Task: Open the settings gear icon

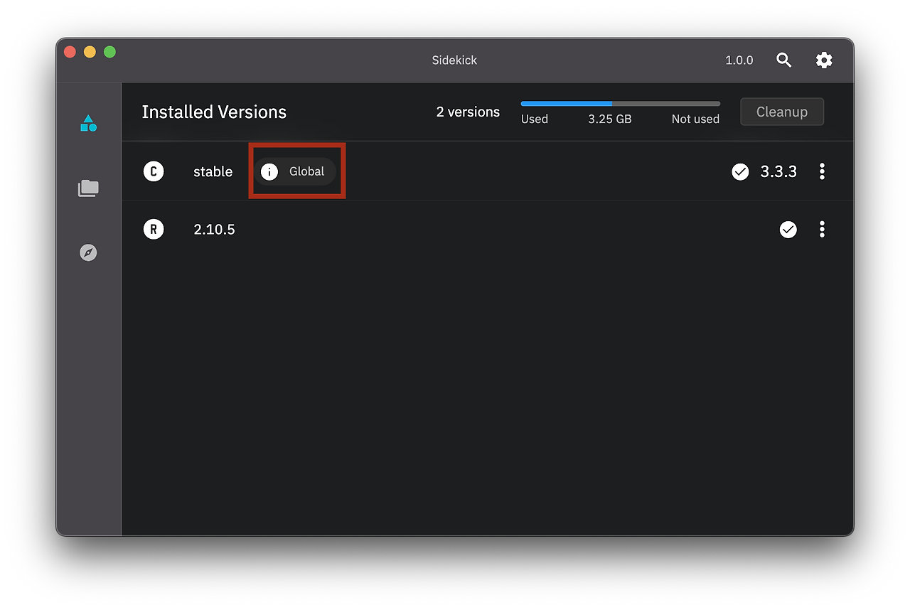Action: point(824,60)
